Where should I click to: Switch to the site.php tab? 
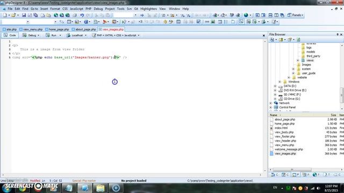(10, 29)
